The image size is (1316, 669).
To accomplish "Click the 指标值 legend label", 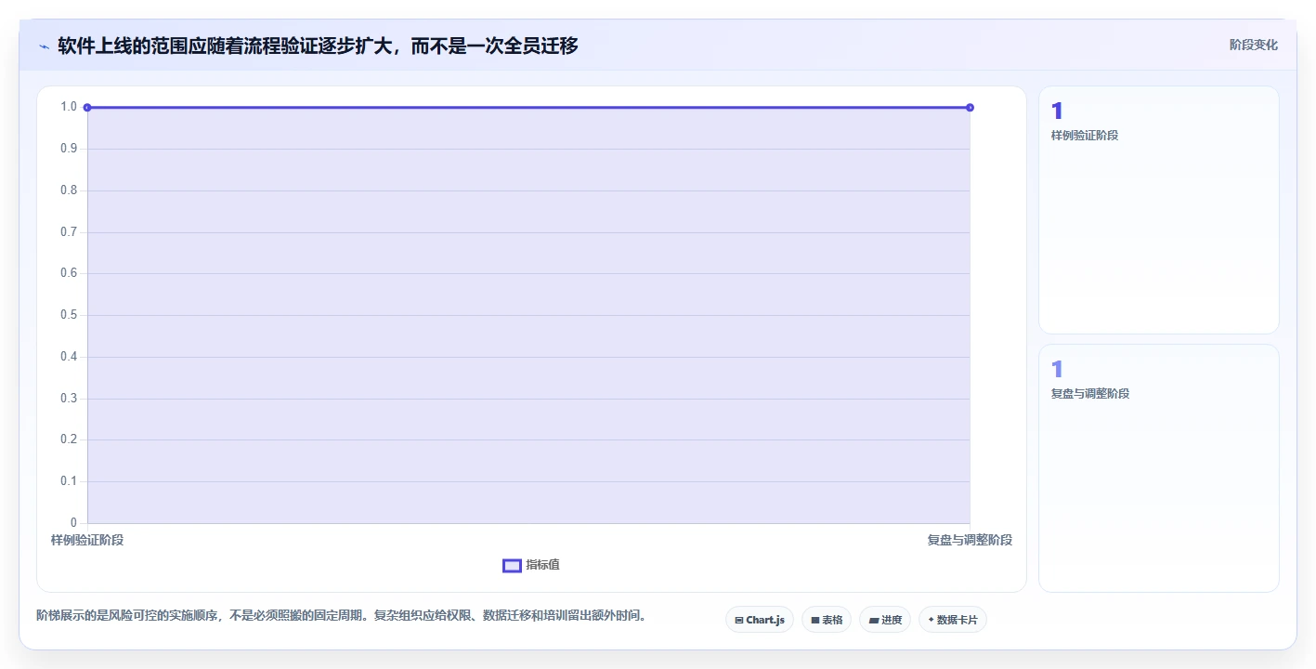I will (x=543, y=565).
